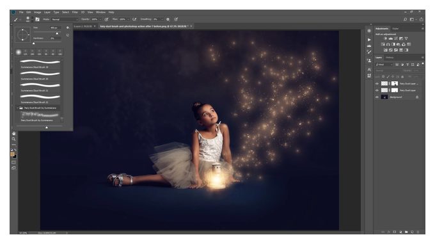Adjust the brush Hardness slider handle
This screenshot has height=244, width=435.
pyautogui.click(x=34, y=44)
